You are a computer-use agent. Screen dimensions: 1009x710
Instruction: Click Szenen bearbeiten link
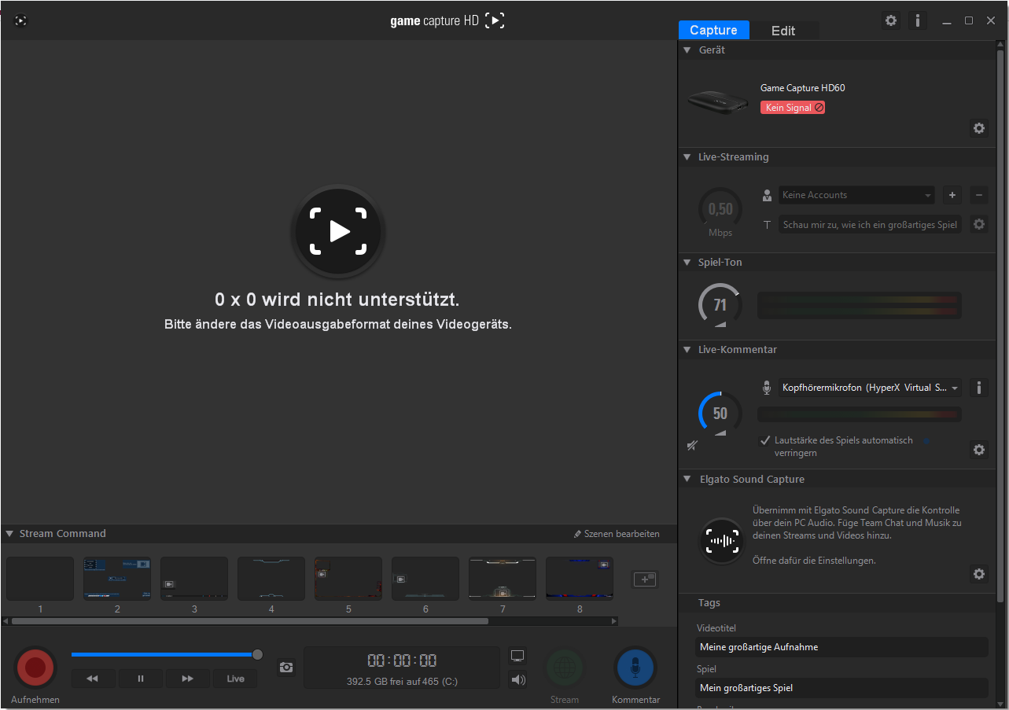tap(617, 534)
